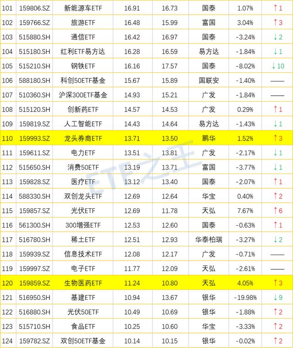Select 沪深300ETF基金 name cell

pyautogui.click(x=83, y=95)
